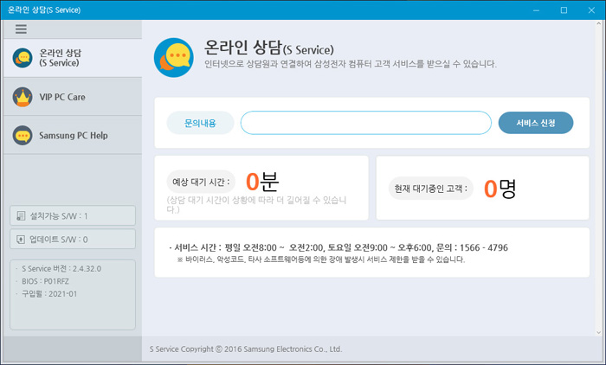The image size is (606, 365).
Task: Click the large 온라인 상담 header icon
Action: pos(174,58)
